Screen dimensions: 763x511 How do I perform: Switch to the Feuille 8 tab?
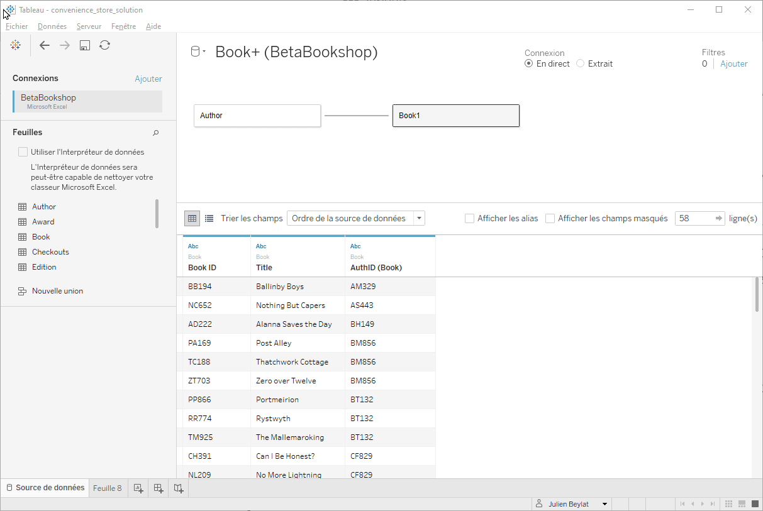point(108,488)
